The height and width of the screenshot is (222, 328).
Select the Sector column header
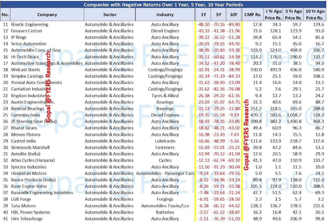point(110,15)
